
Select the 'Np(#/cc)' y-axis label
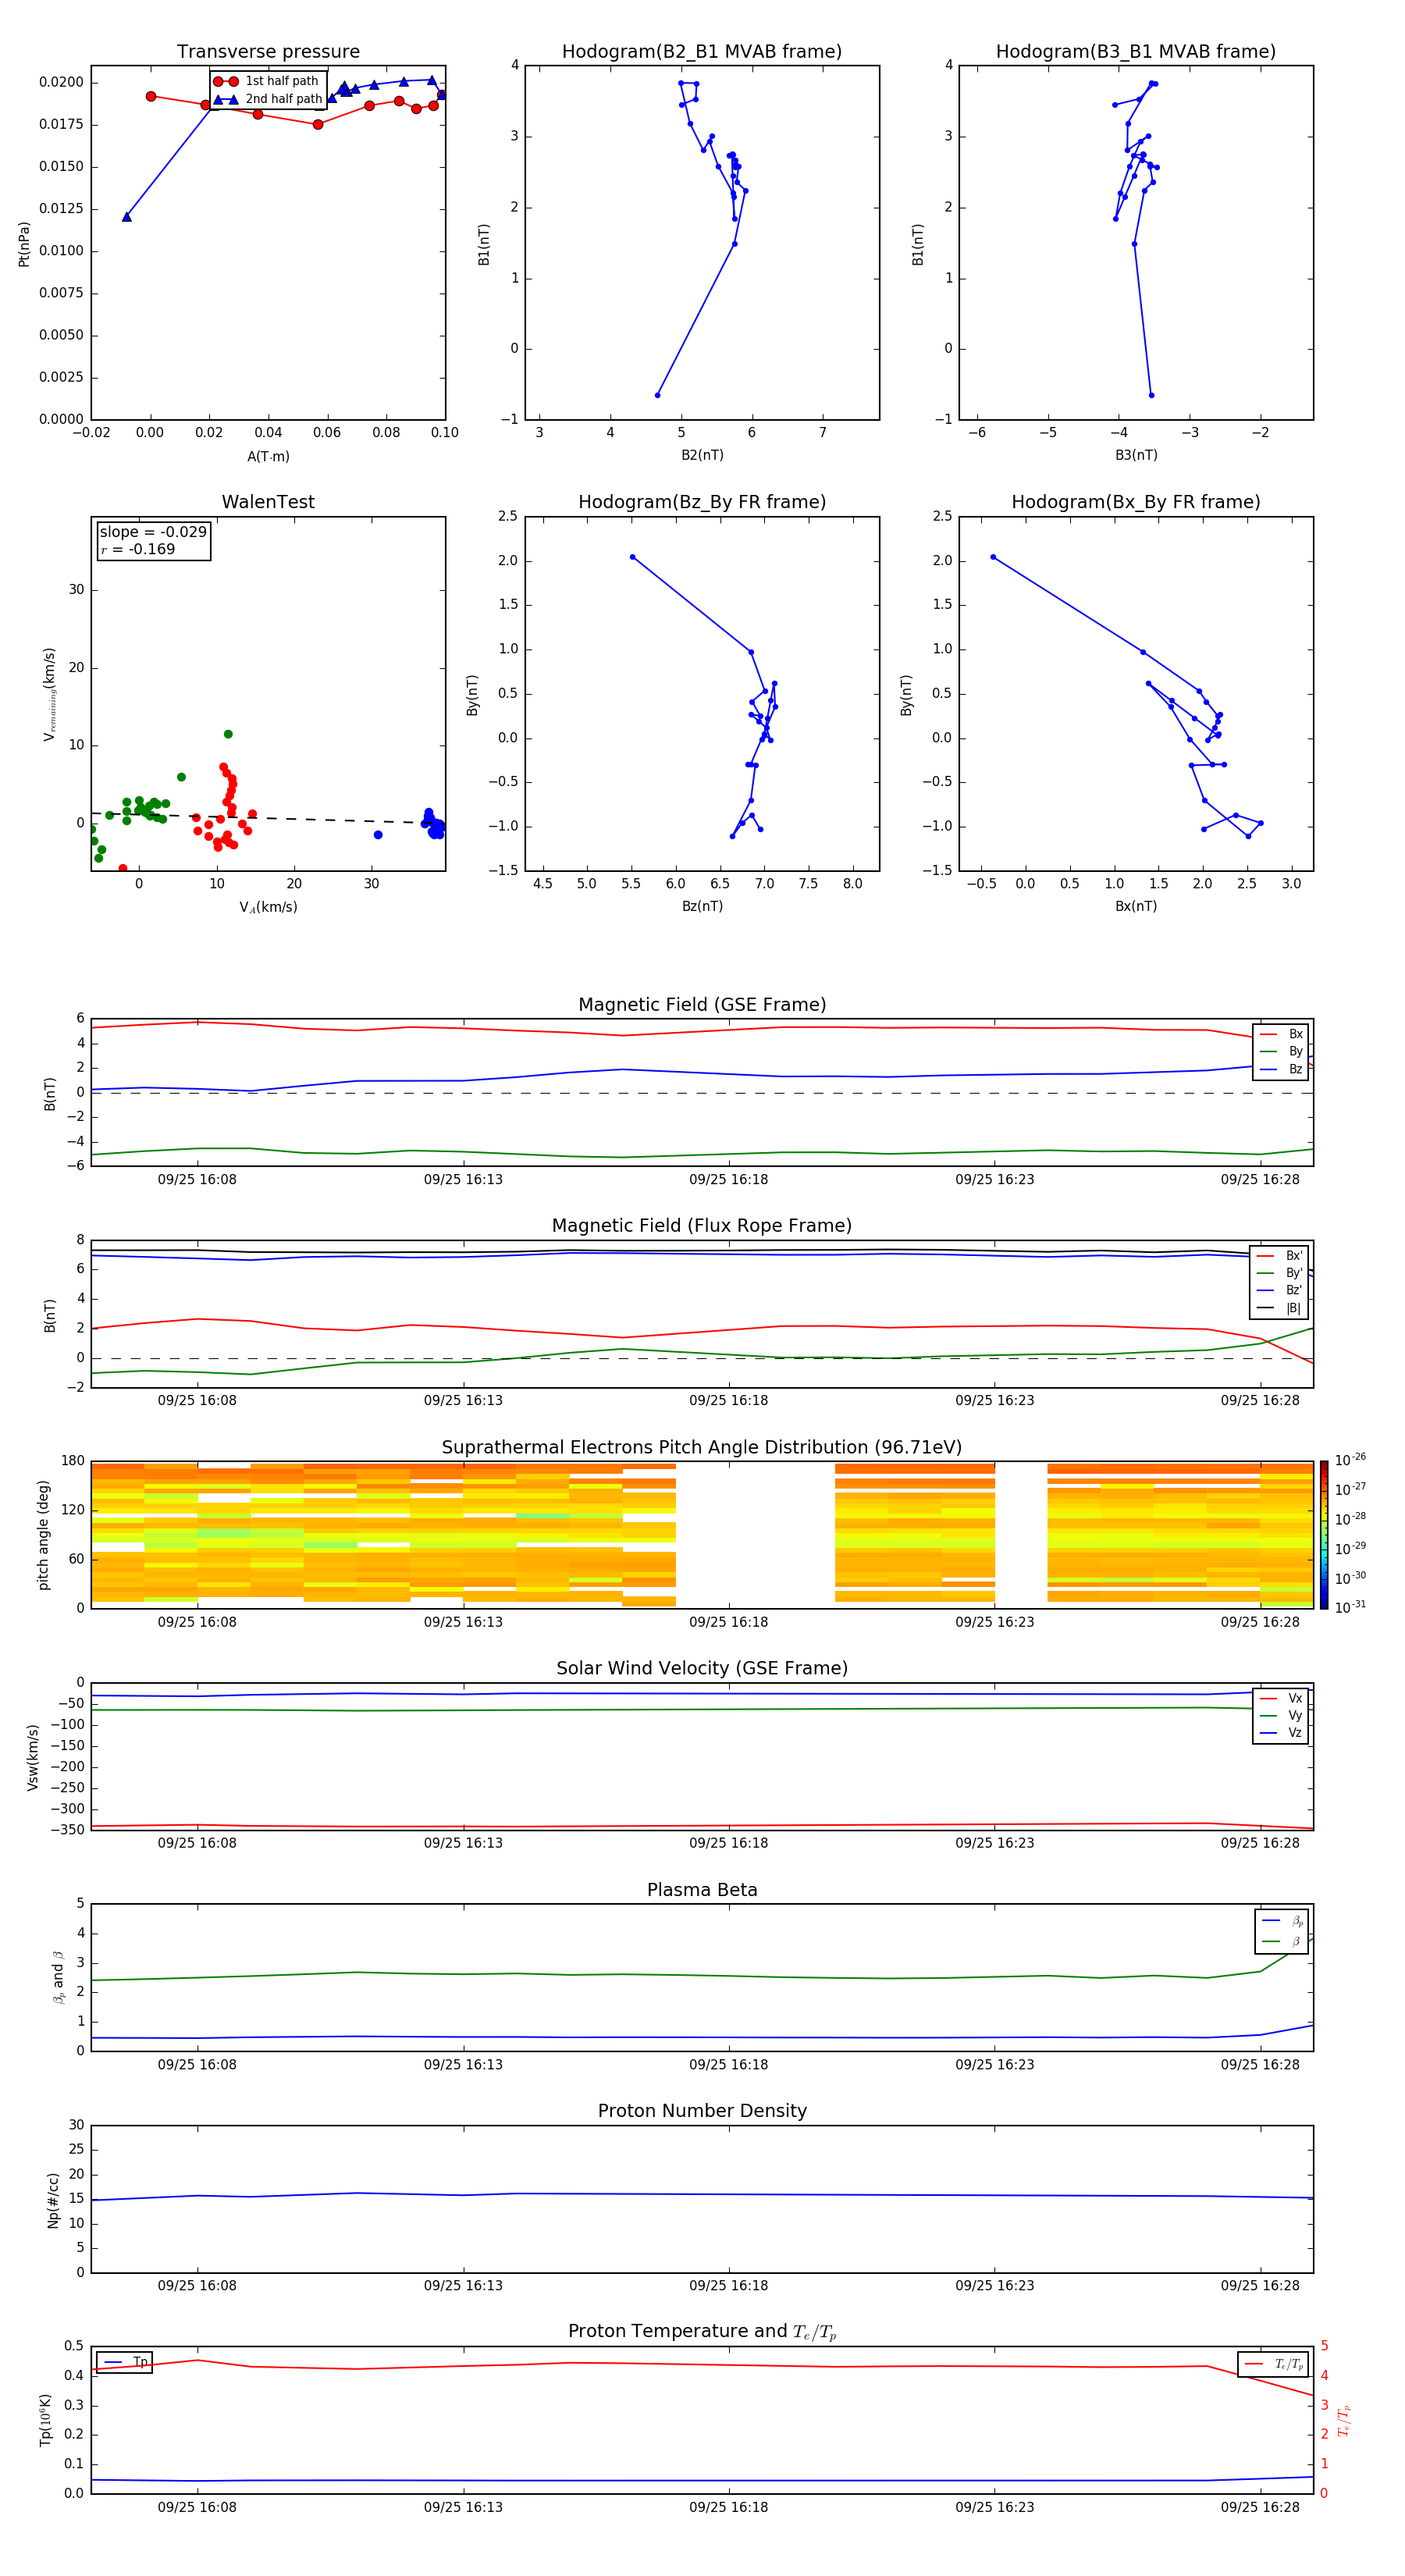pos(53,2200)
